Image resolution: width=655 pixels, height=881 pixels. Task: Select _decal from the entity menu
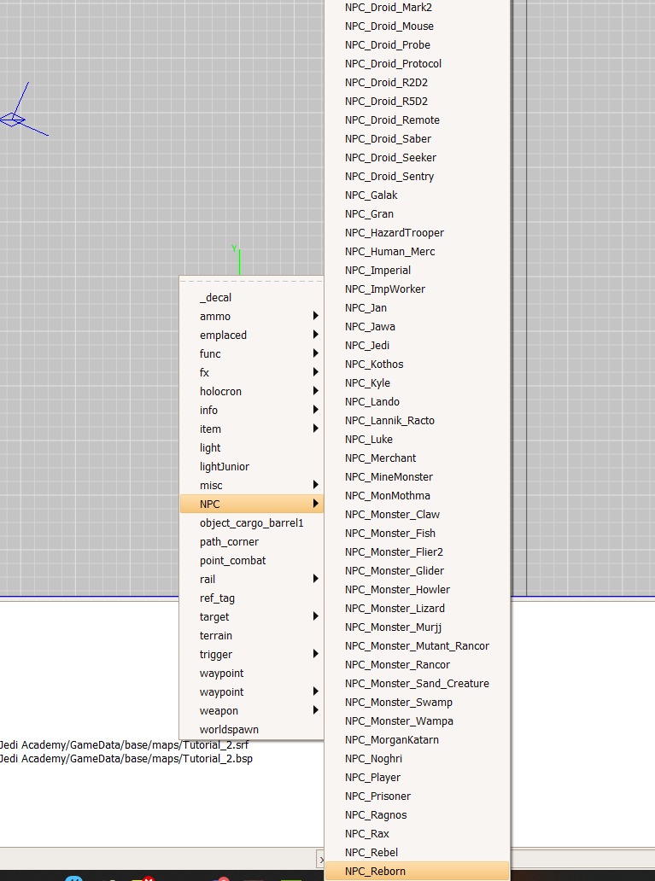[251, 297]
